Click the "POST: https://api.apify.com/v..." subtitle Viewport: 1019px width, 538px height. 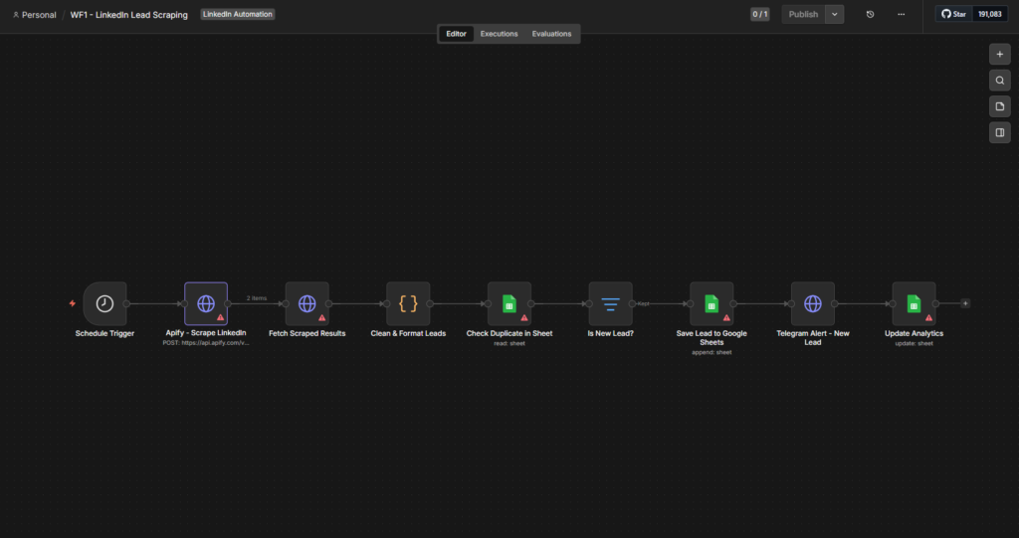(206, 342)
